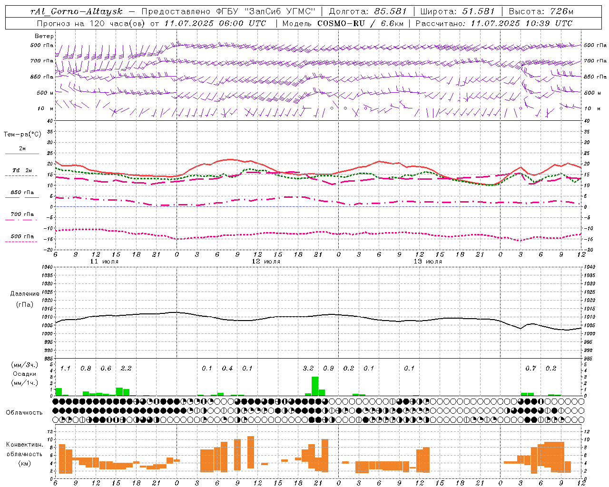Click the precipitation value '0.7'
This screenshot has height=487, width=609.
click(530, 369)
